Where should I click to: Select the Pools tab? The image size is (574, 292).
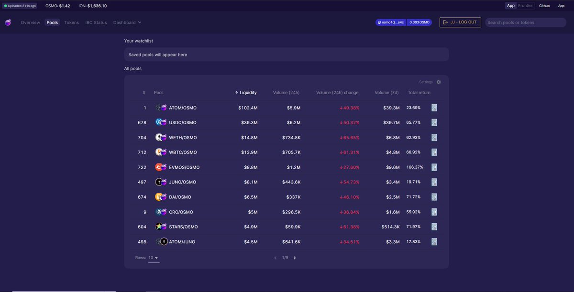click(52, 22)
